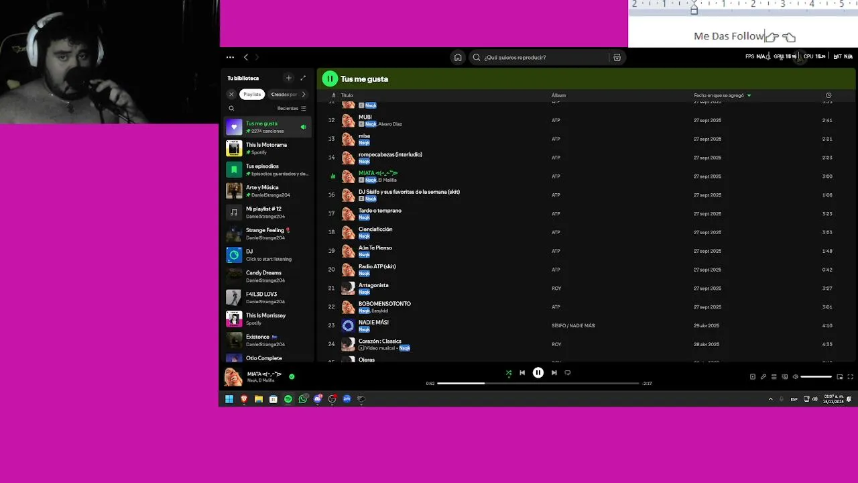The image size is (858, 483).
Task: Open El Malilla artist link in MIATA row
Action: (387, 180)
